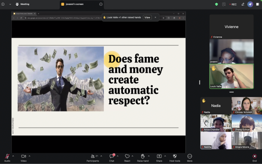
Task: Click the End meeting button
Action: click(x=254, y=158)
